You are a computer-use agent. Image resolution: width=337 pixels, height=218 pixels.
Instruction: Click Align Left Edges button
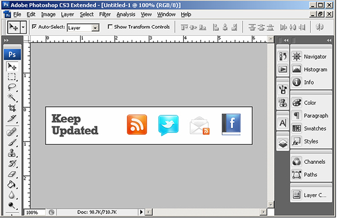(215, 27)
